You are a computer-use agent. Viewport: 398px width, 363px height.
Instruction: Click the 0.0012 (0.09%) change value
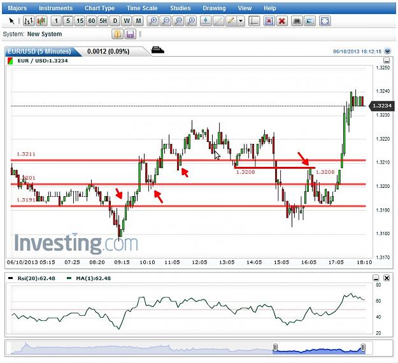coord(108,52)
